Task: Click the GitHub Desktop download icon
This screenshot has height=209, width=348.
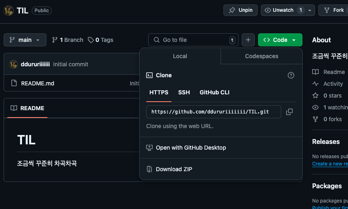Action: point(149,148)
